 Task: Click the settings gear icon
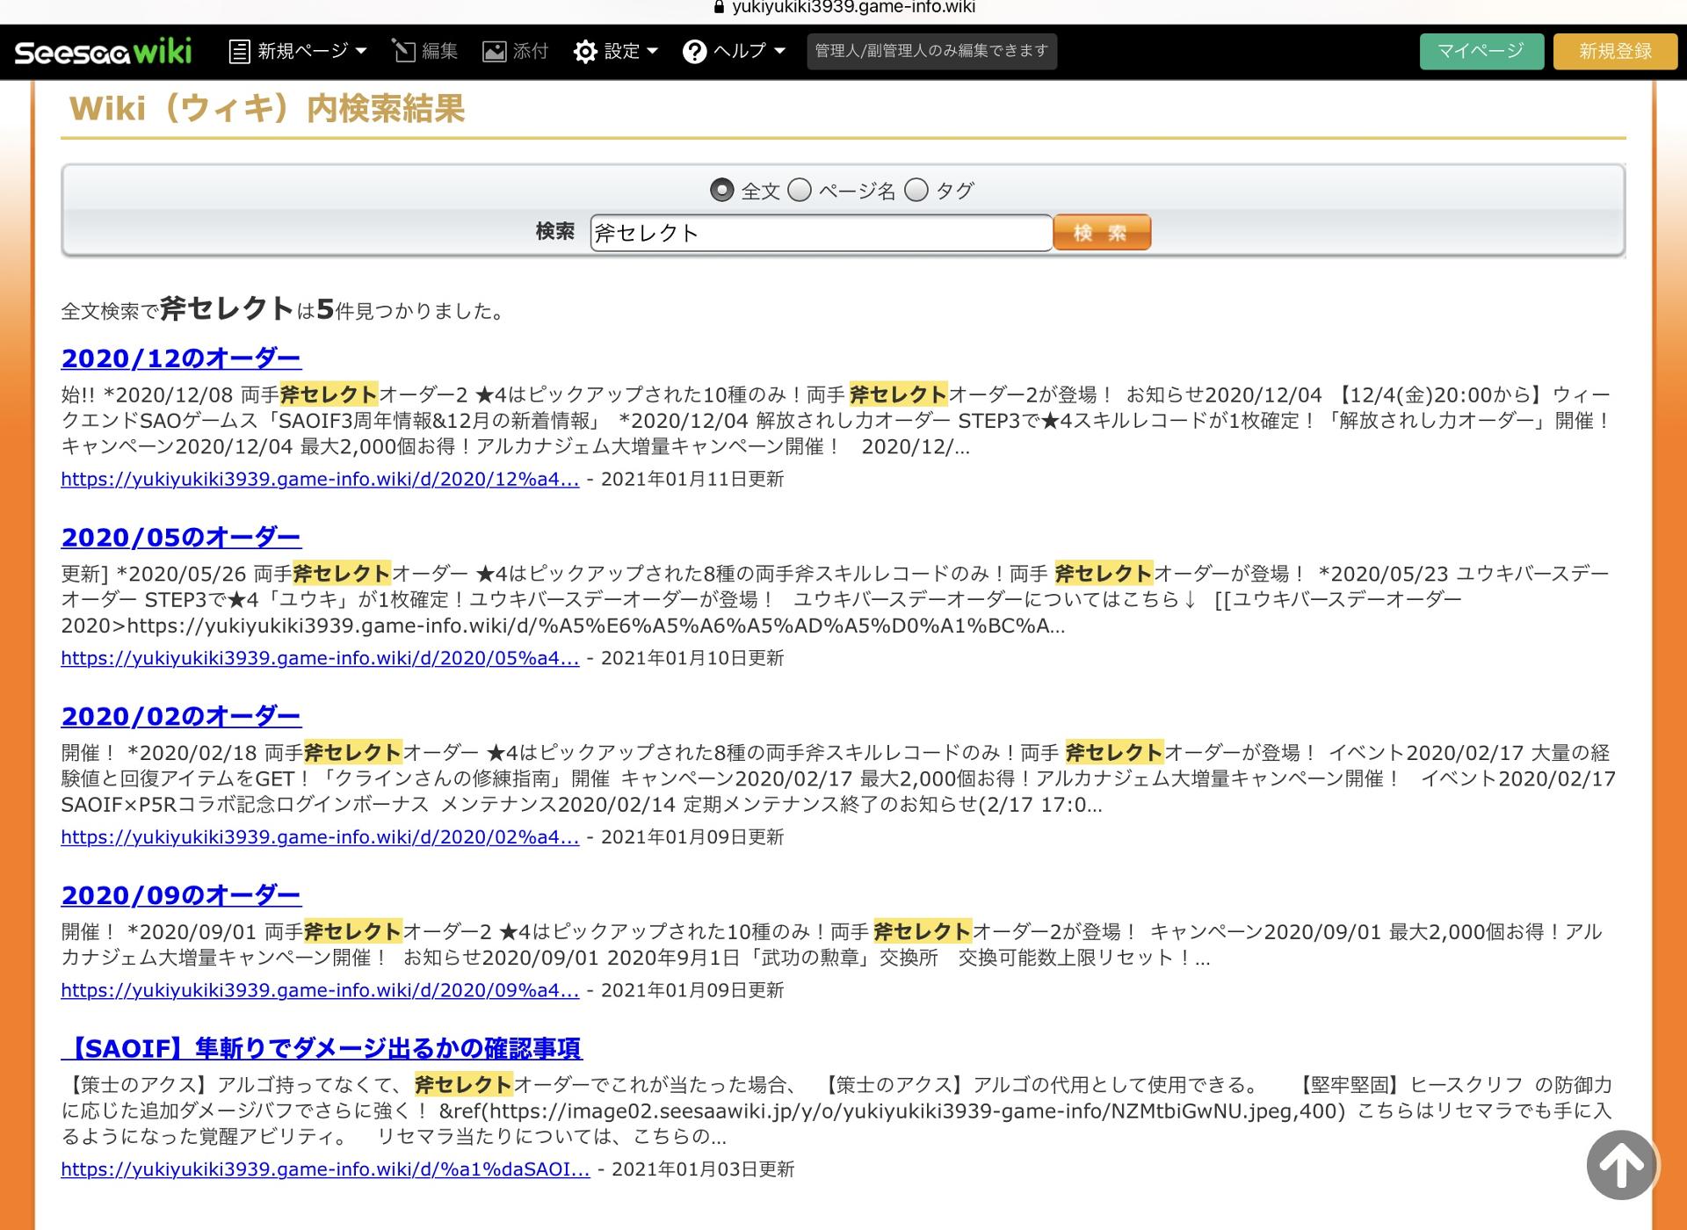(x=585, y=52)
